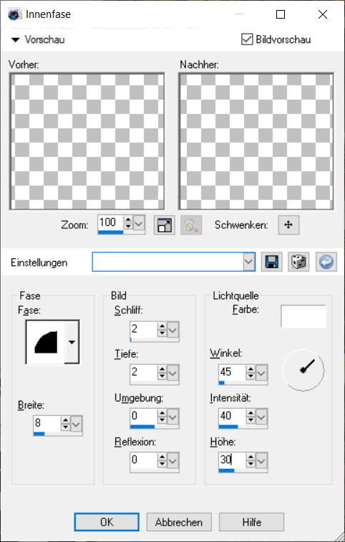Open the Einstellungen presets dropdown
Screen dimensions: 345x542
[x=249, y=262]
